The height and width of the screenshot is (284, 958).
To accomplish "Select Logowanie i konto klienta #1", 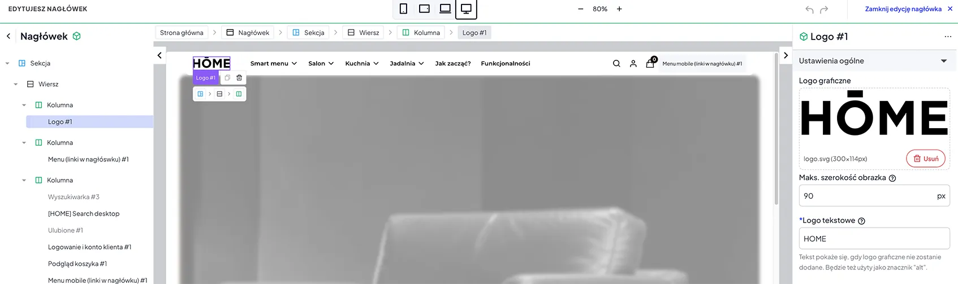I will [x=89, y=247].
